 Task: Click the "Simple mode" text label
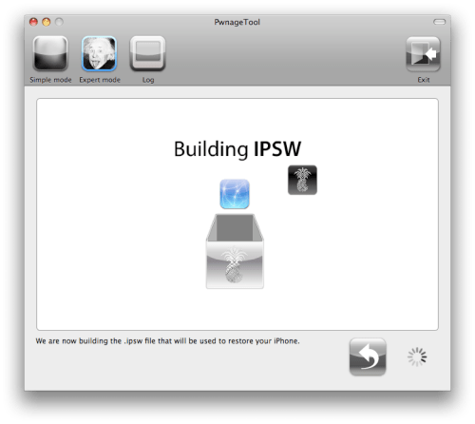click(50, 80)
